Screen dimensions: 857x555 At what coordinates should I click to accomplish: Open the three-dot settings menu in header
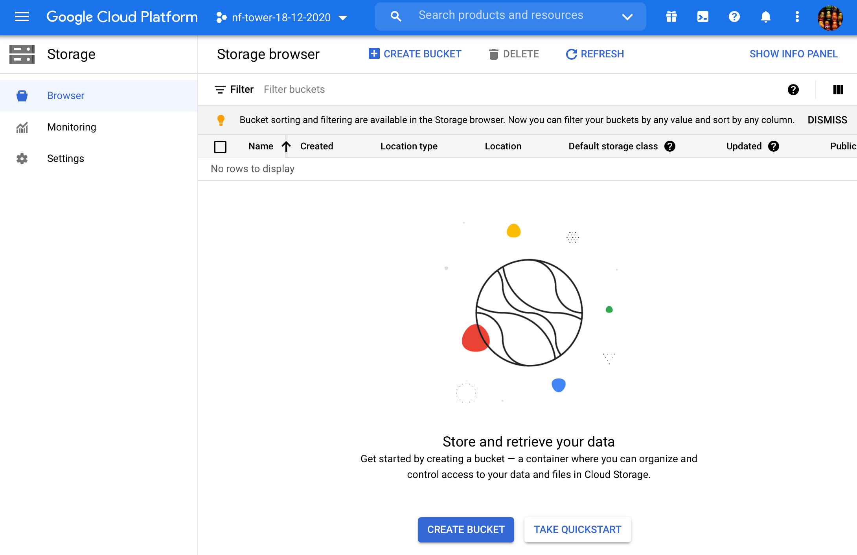tap(797, 17)
